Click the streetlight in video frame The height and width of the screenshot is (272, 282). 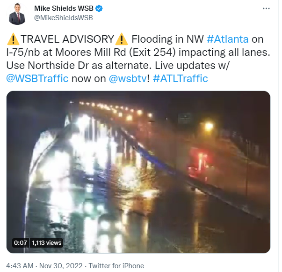[x=209, y=126]
